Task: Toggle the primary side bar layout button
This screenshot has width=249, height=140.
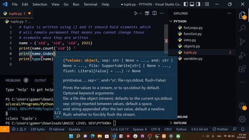Action: 186,4
